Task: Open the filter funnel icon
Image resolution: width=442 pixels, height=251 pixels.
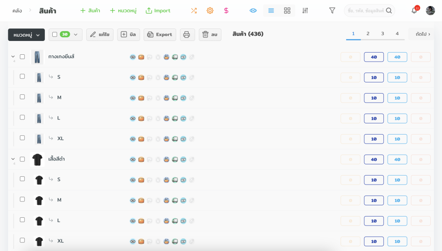Action: pos(332,10)
